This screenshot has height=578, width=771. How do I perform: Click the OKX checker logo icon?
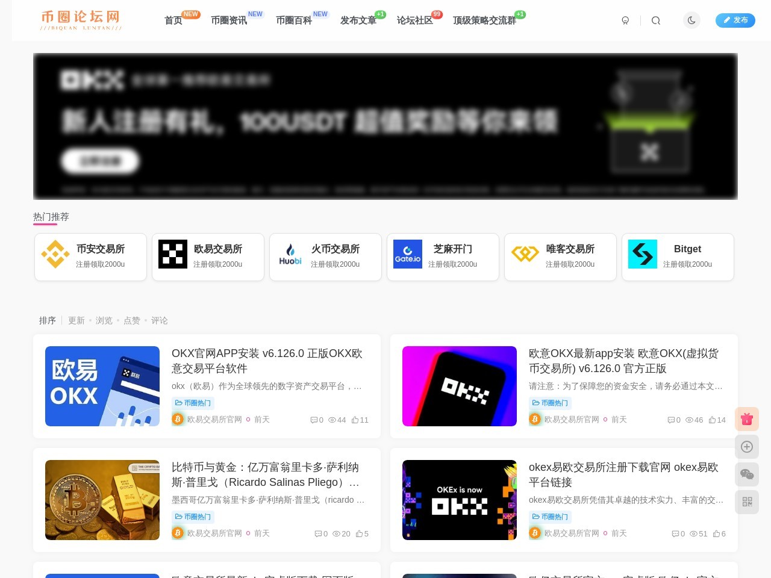tap(173, 254)
